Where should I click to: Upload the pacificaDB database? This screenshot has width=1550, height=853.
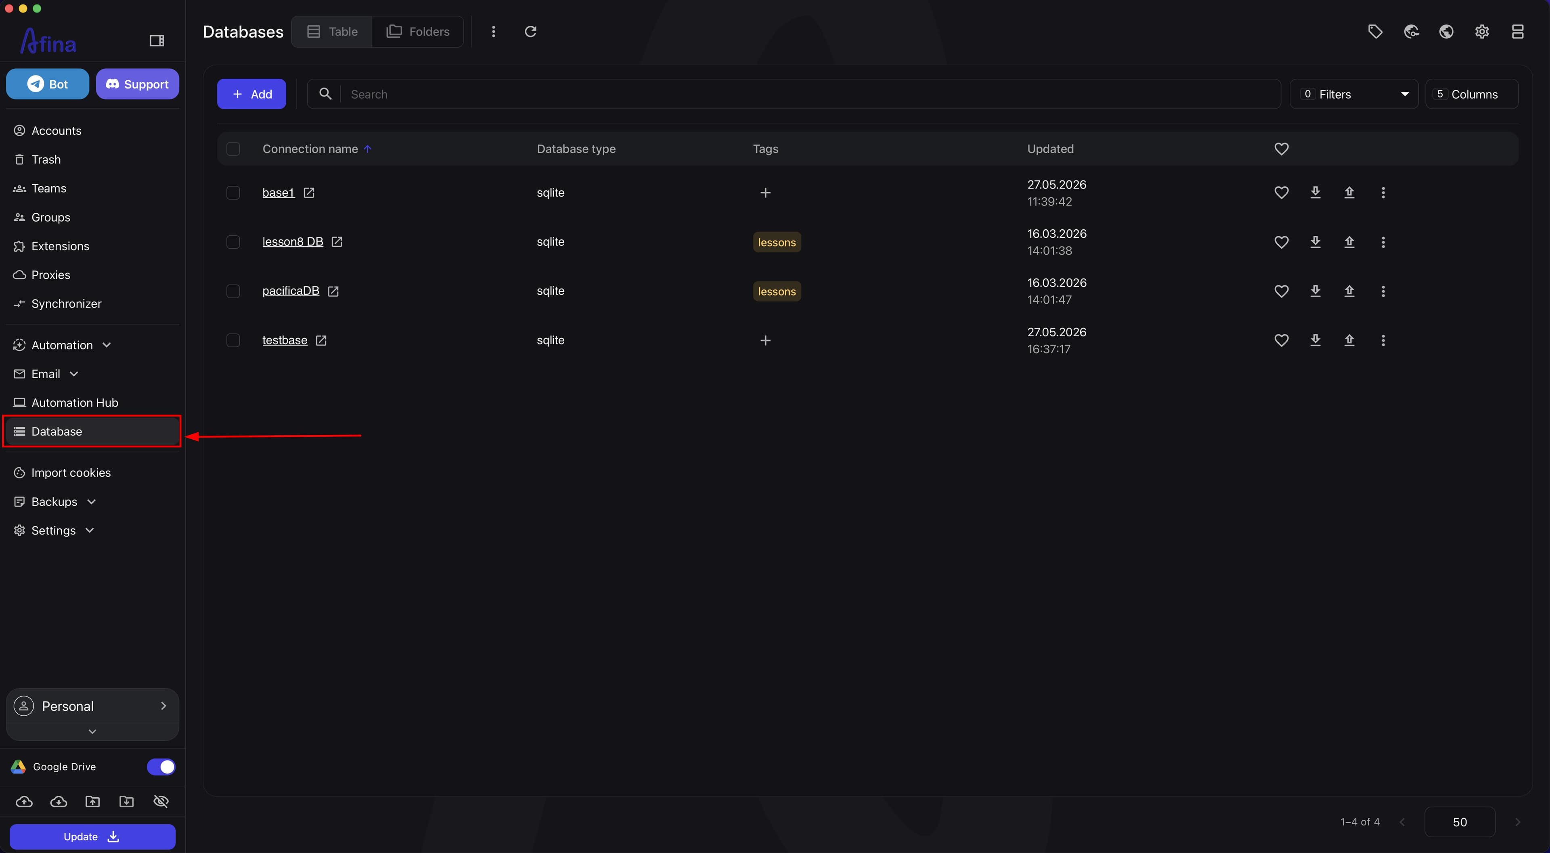(x=1349, y=291)
